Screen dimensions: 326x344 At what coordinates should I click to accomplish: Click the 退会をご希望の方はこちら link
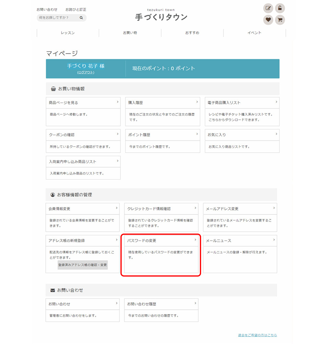[257, 335]
